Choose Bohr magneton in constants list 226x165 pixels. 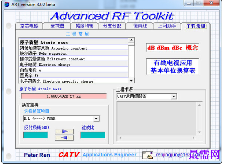74,53
